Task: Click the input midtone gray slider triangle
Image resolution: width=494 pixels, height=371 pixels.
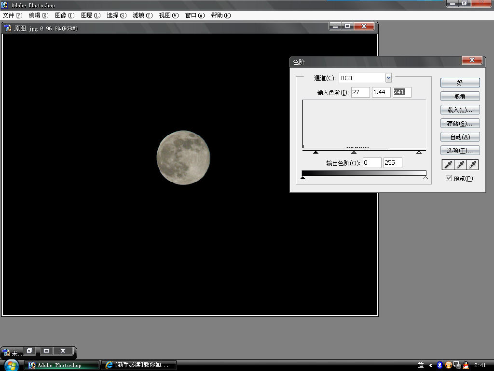Action: 354,152
